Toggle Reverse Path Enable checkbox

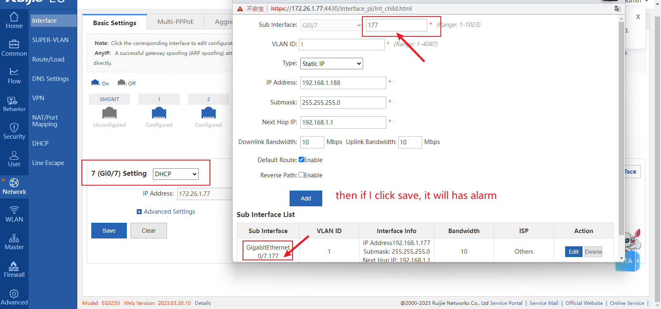pyautogui.click(x=301, y=175)
